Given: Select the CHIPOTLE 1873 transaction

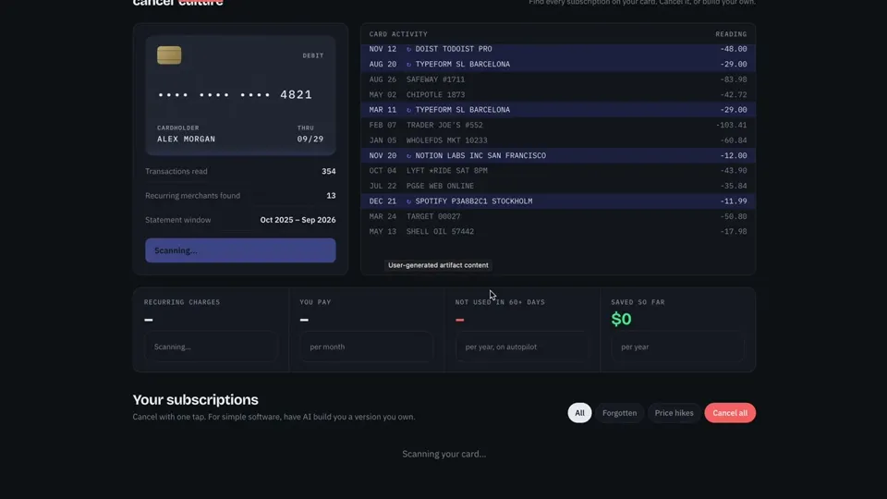Looking at the screenshot, I should [x=558, y=95].
